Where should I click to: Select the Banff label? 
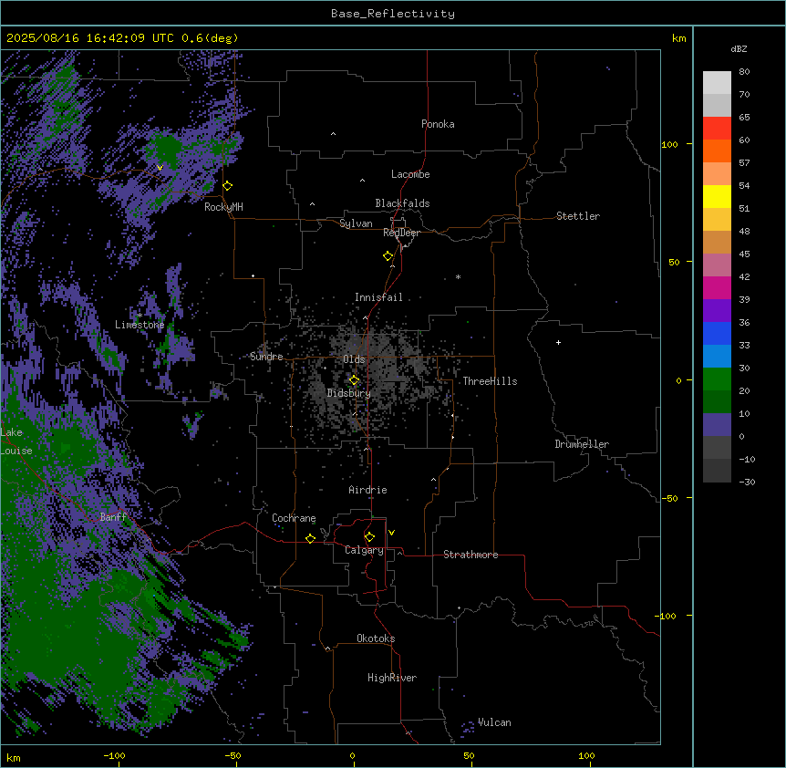pos(113,517)
